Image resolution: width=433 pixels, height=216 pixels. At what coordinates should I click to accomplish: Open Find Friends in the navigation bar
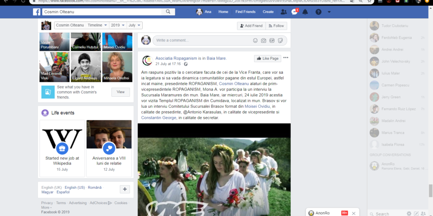pyautogui.click(x=245, y=12)
